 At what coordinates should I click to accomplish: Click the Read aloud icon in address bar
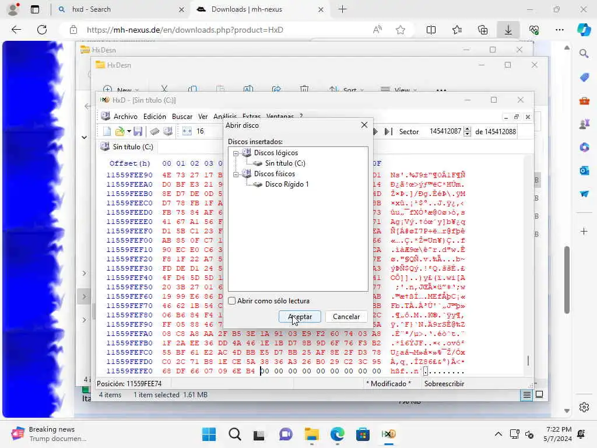(377, 30)
